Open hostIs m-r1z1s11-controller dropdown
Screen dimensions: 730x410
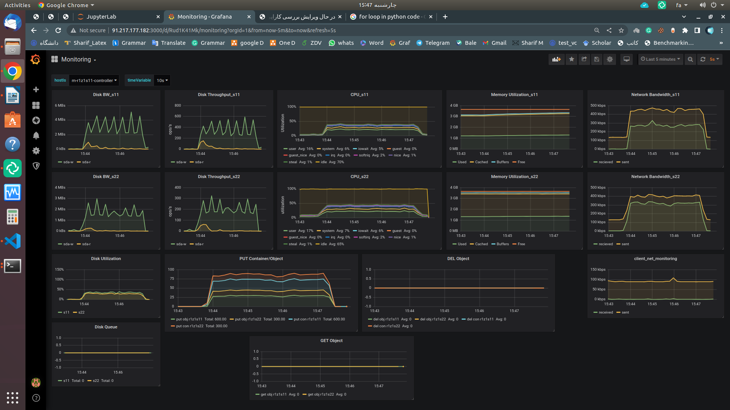pos(94,80)
